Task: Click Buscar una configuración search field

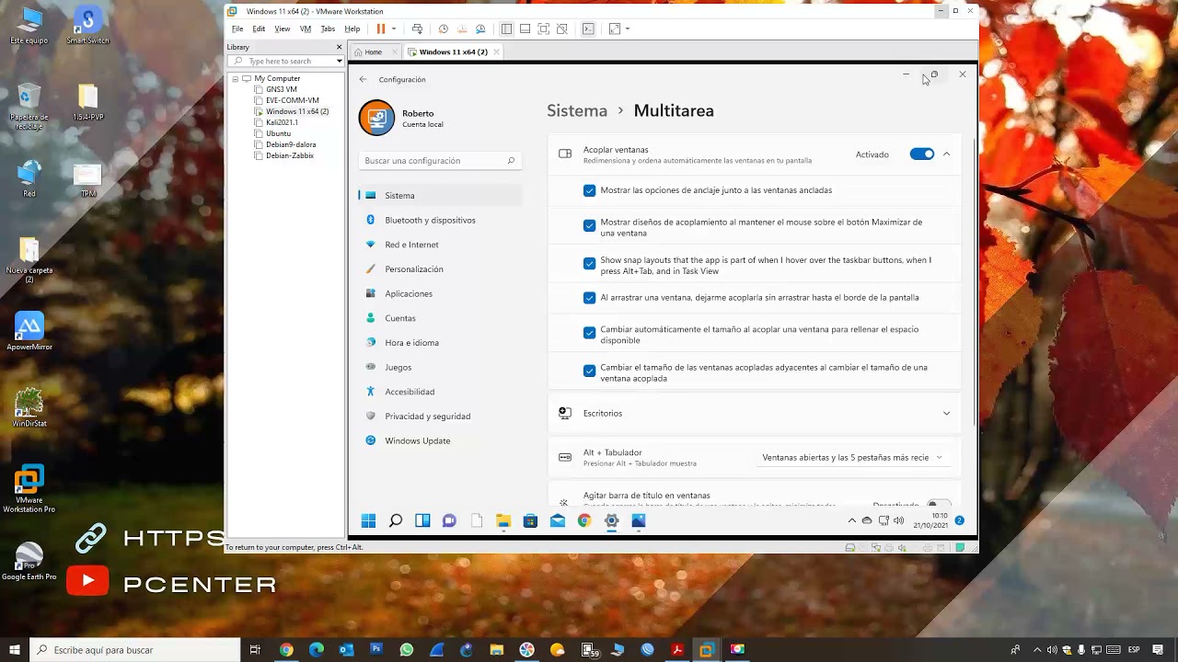Action: (440, 160)
